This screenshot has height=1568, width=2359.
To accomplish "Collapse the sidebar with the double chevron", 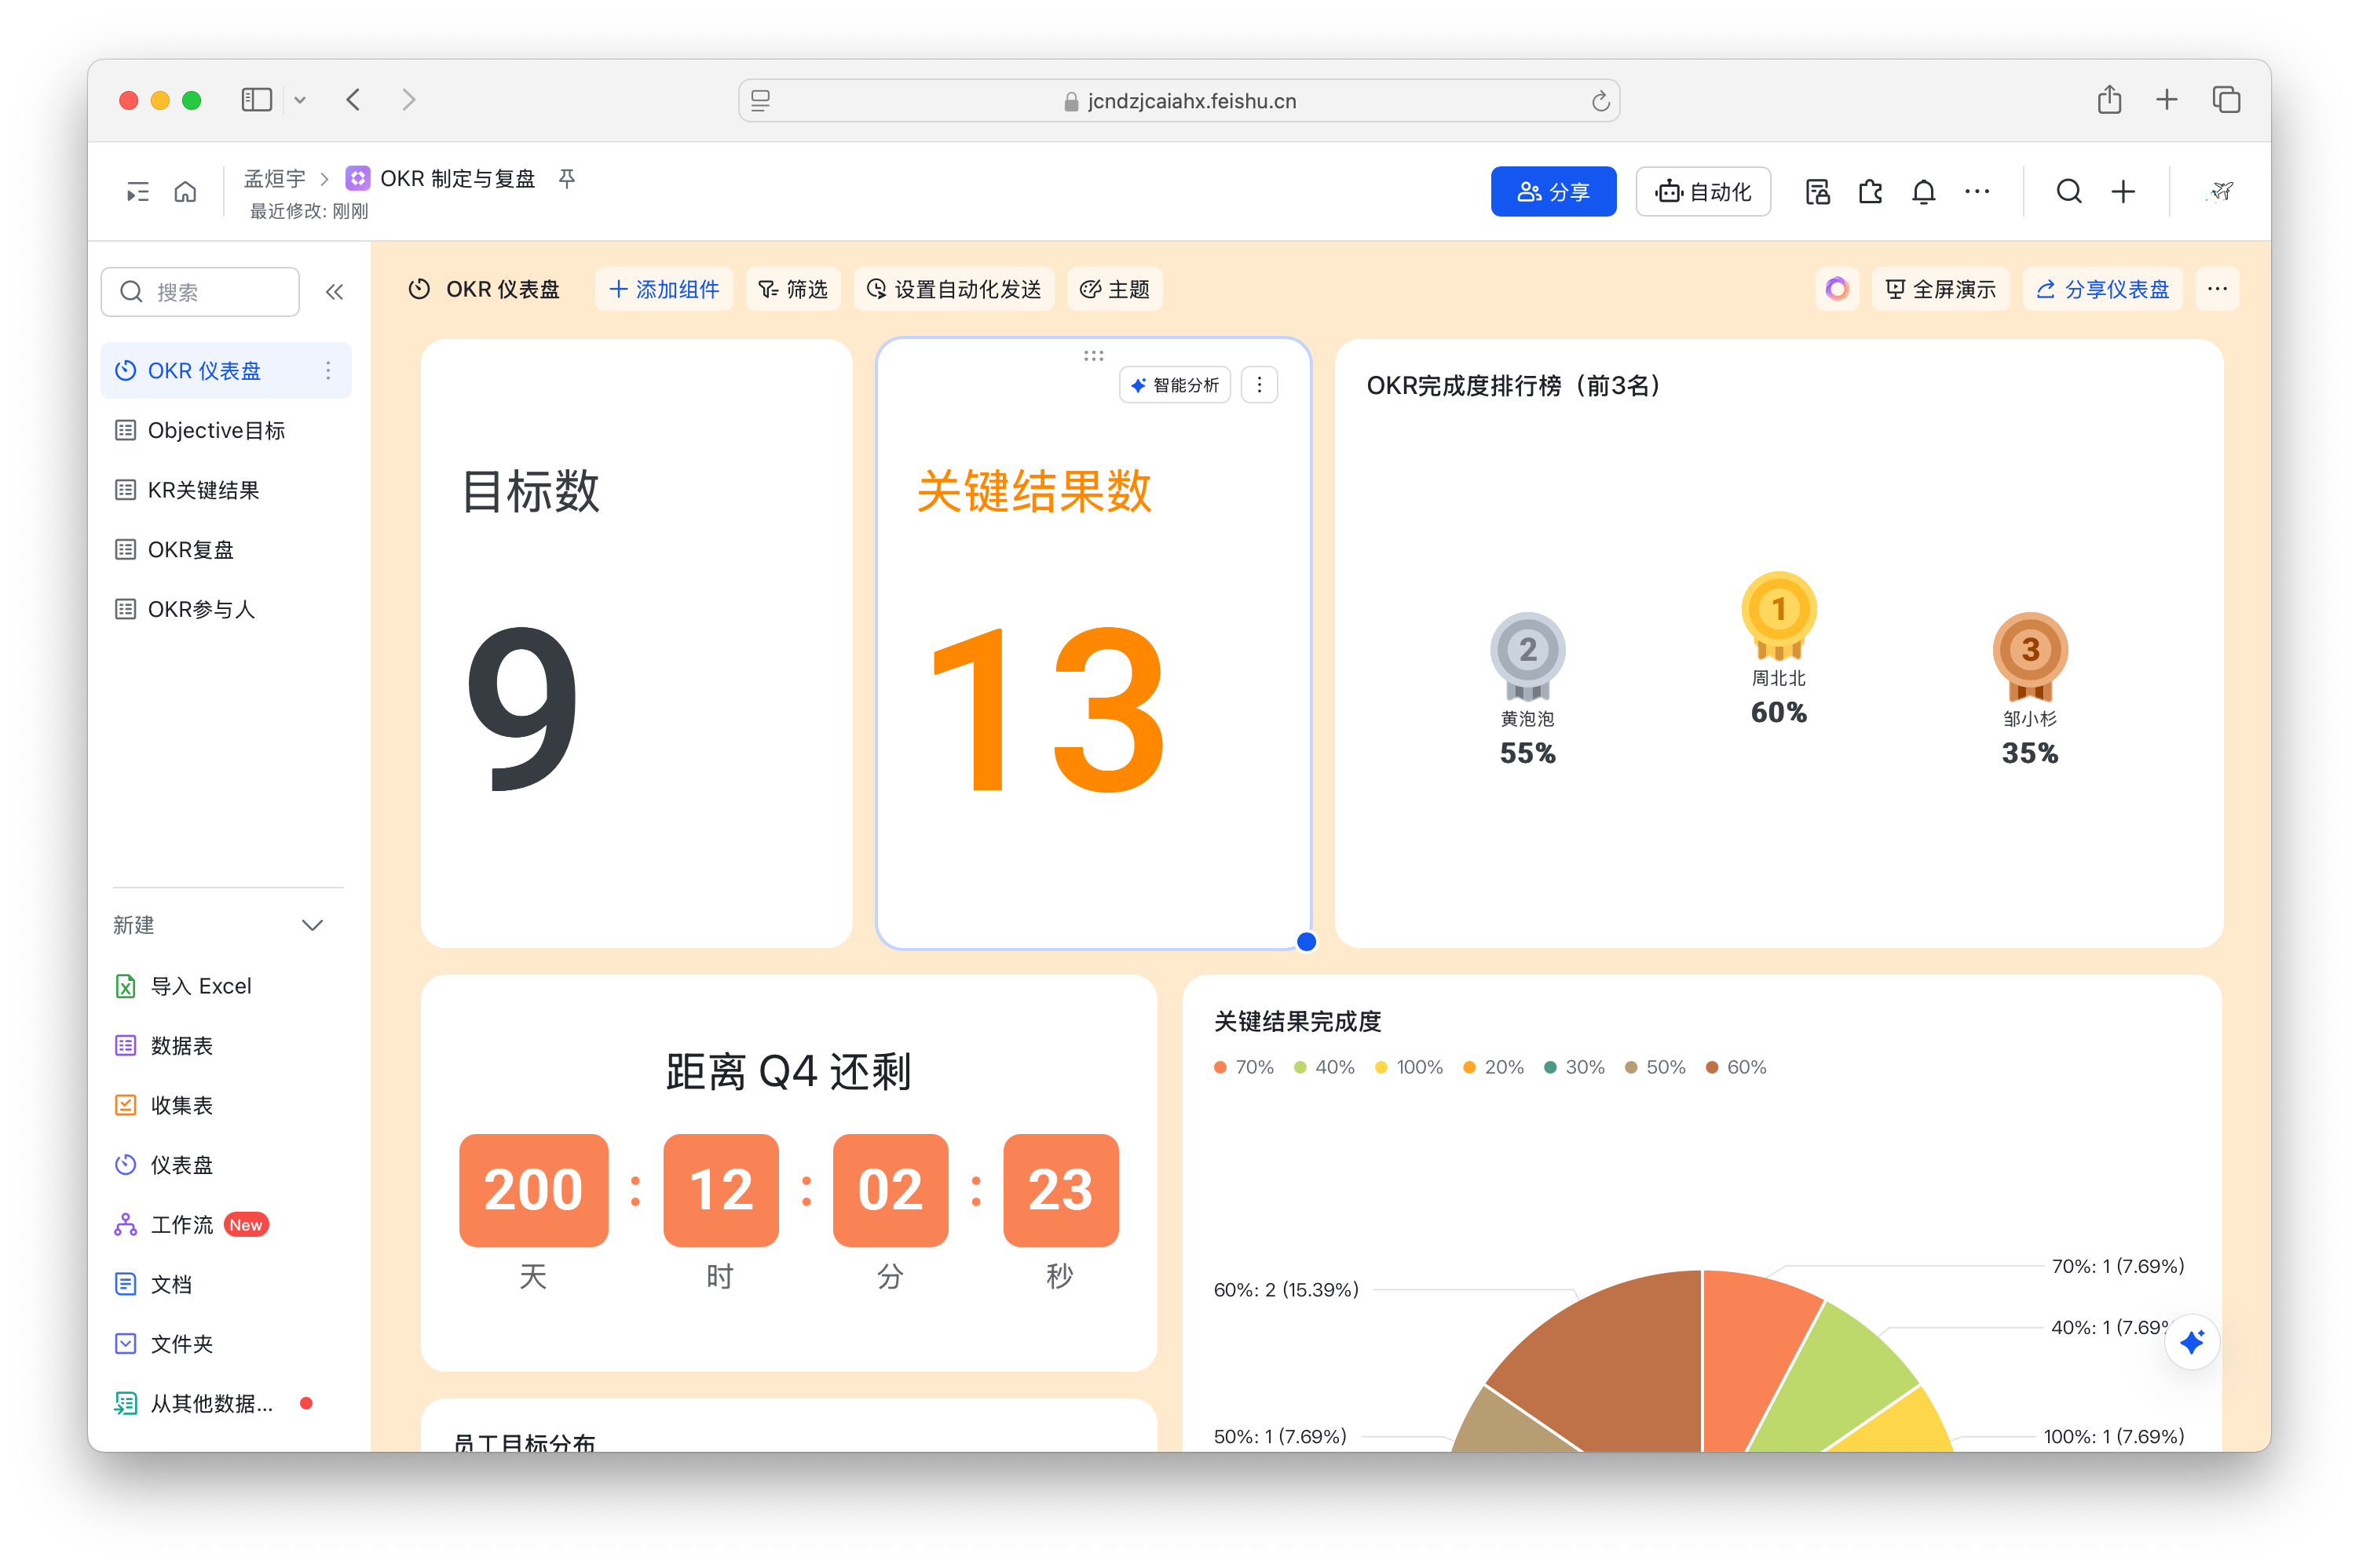I will pos(335,292).
